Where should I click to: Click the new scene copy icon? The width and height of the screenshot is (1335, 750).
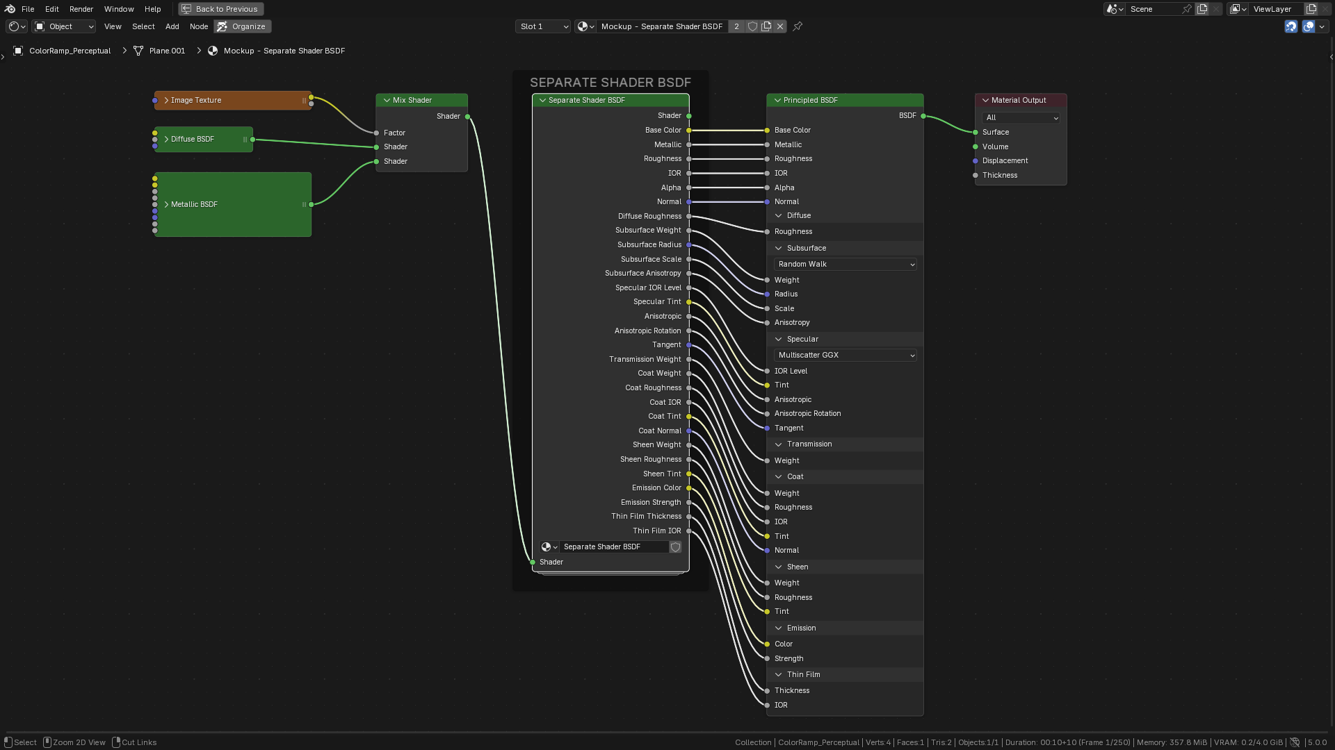click(1202, 9)
